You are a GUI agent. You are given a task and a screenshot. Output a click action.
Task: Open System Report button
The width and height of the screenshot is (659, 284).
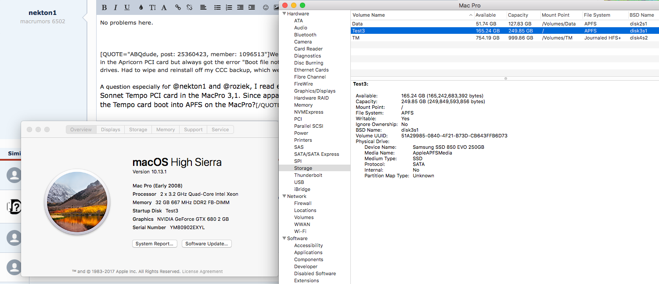coord(155,244)
